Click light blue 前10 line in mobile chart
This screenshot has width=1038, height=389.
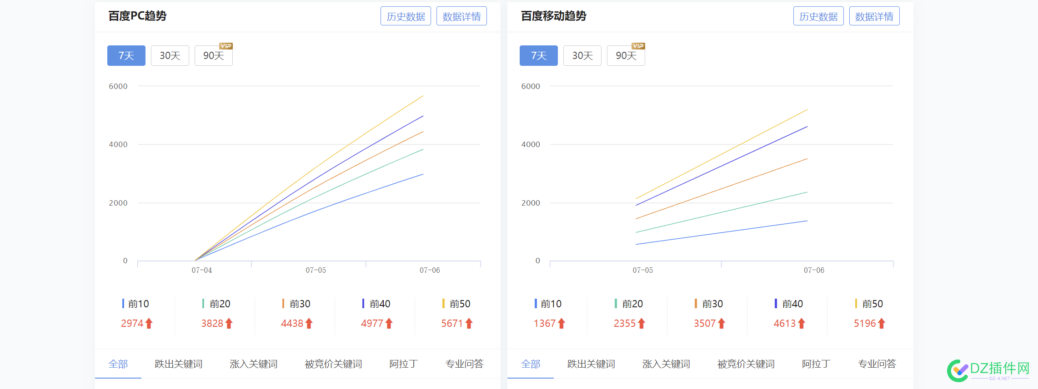[722, 233]
